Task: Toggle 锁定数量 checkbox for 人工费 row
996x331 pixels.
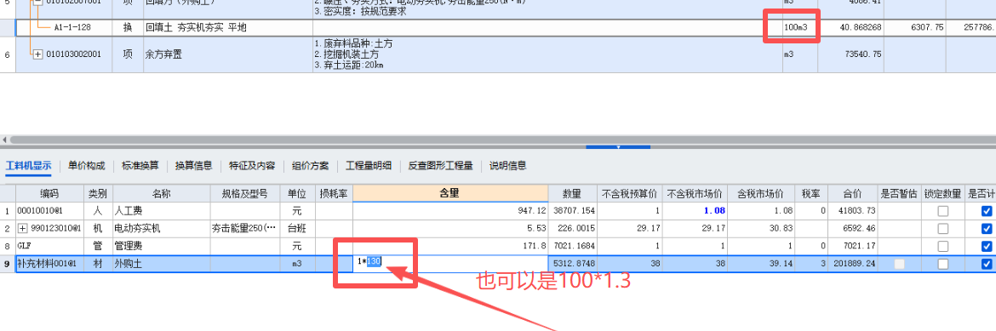Action: click(943, 210)
